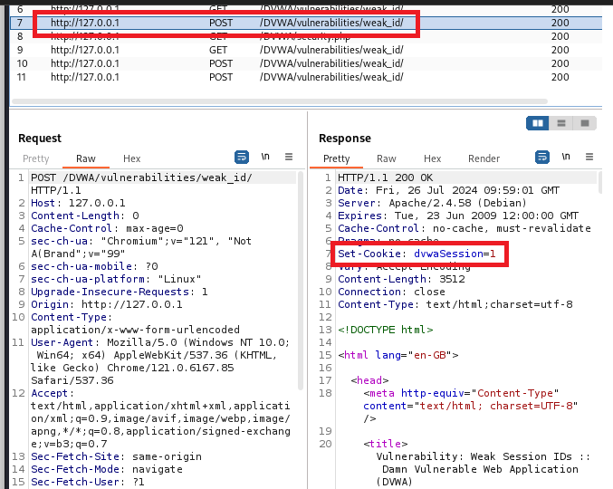Click the sec-ch-ua-mobile: ?0 header
The image size is (613, 489).
(x=94, y=266)
